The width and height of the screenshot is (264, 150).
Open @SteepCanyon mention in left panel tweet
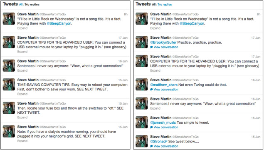[x=59, y=23]
